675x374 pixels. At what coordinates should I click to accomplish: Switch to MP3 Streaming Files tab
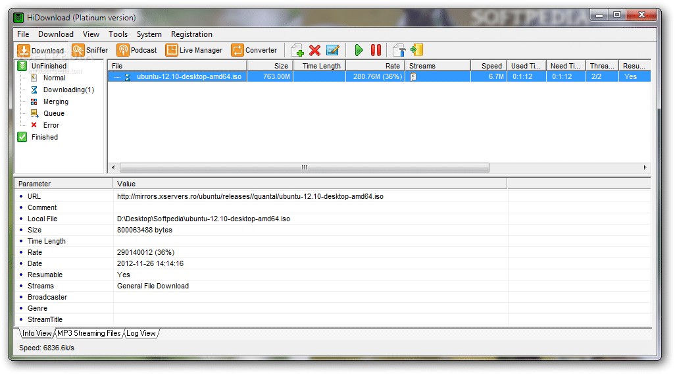tap(89, 333)
